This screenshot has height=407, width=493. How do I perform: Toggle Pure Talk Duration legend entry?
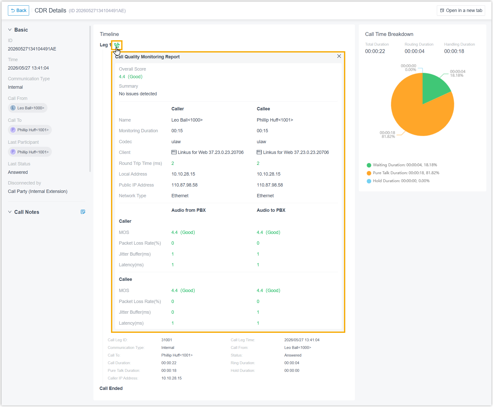[x=403, y=173]
